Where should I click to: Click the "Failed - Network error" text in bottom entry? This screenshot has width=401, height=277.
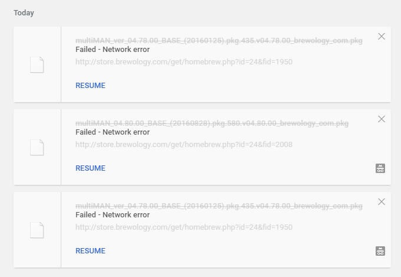113,215
